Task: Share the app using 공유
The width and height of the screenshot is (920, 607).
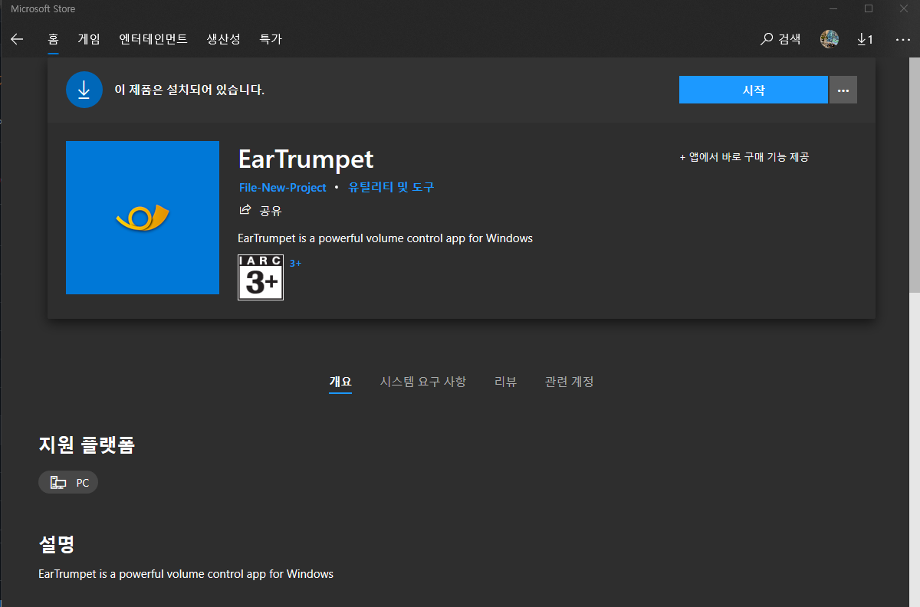Action: click(x=261, y=211)
